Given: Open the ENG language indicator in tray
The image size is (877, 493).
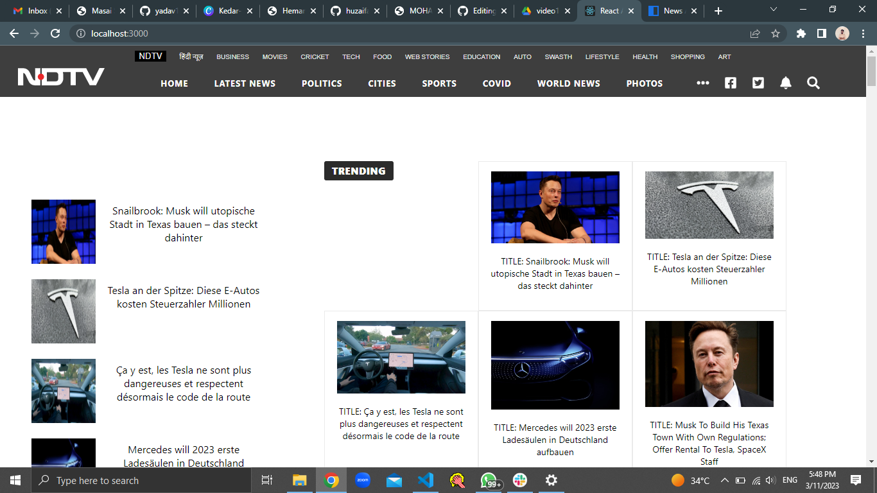Looking at the screenshot, I should pyautogui.click(x=790, y=480).
